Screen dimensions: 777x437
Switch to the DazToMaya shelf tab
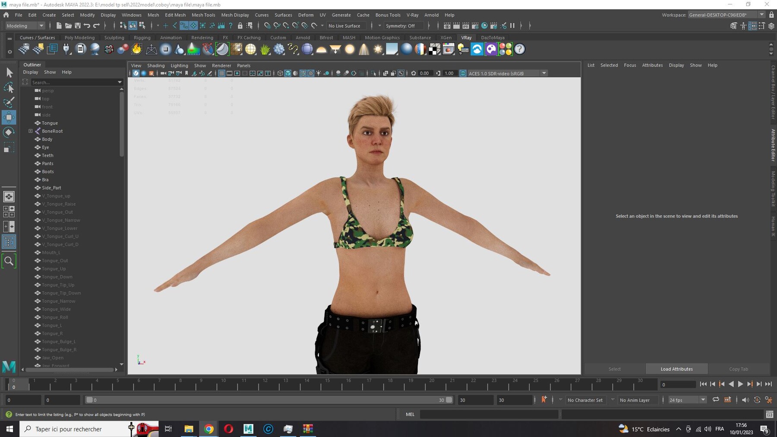493,38
